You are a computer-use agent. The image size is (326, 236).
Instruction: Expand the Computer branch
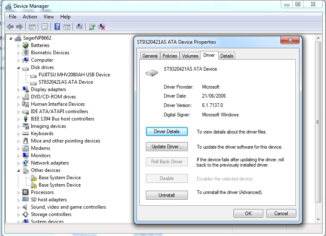tap(18, 60)
